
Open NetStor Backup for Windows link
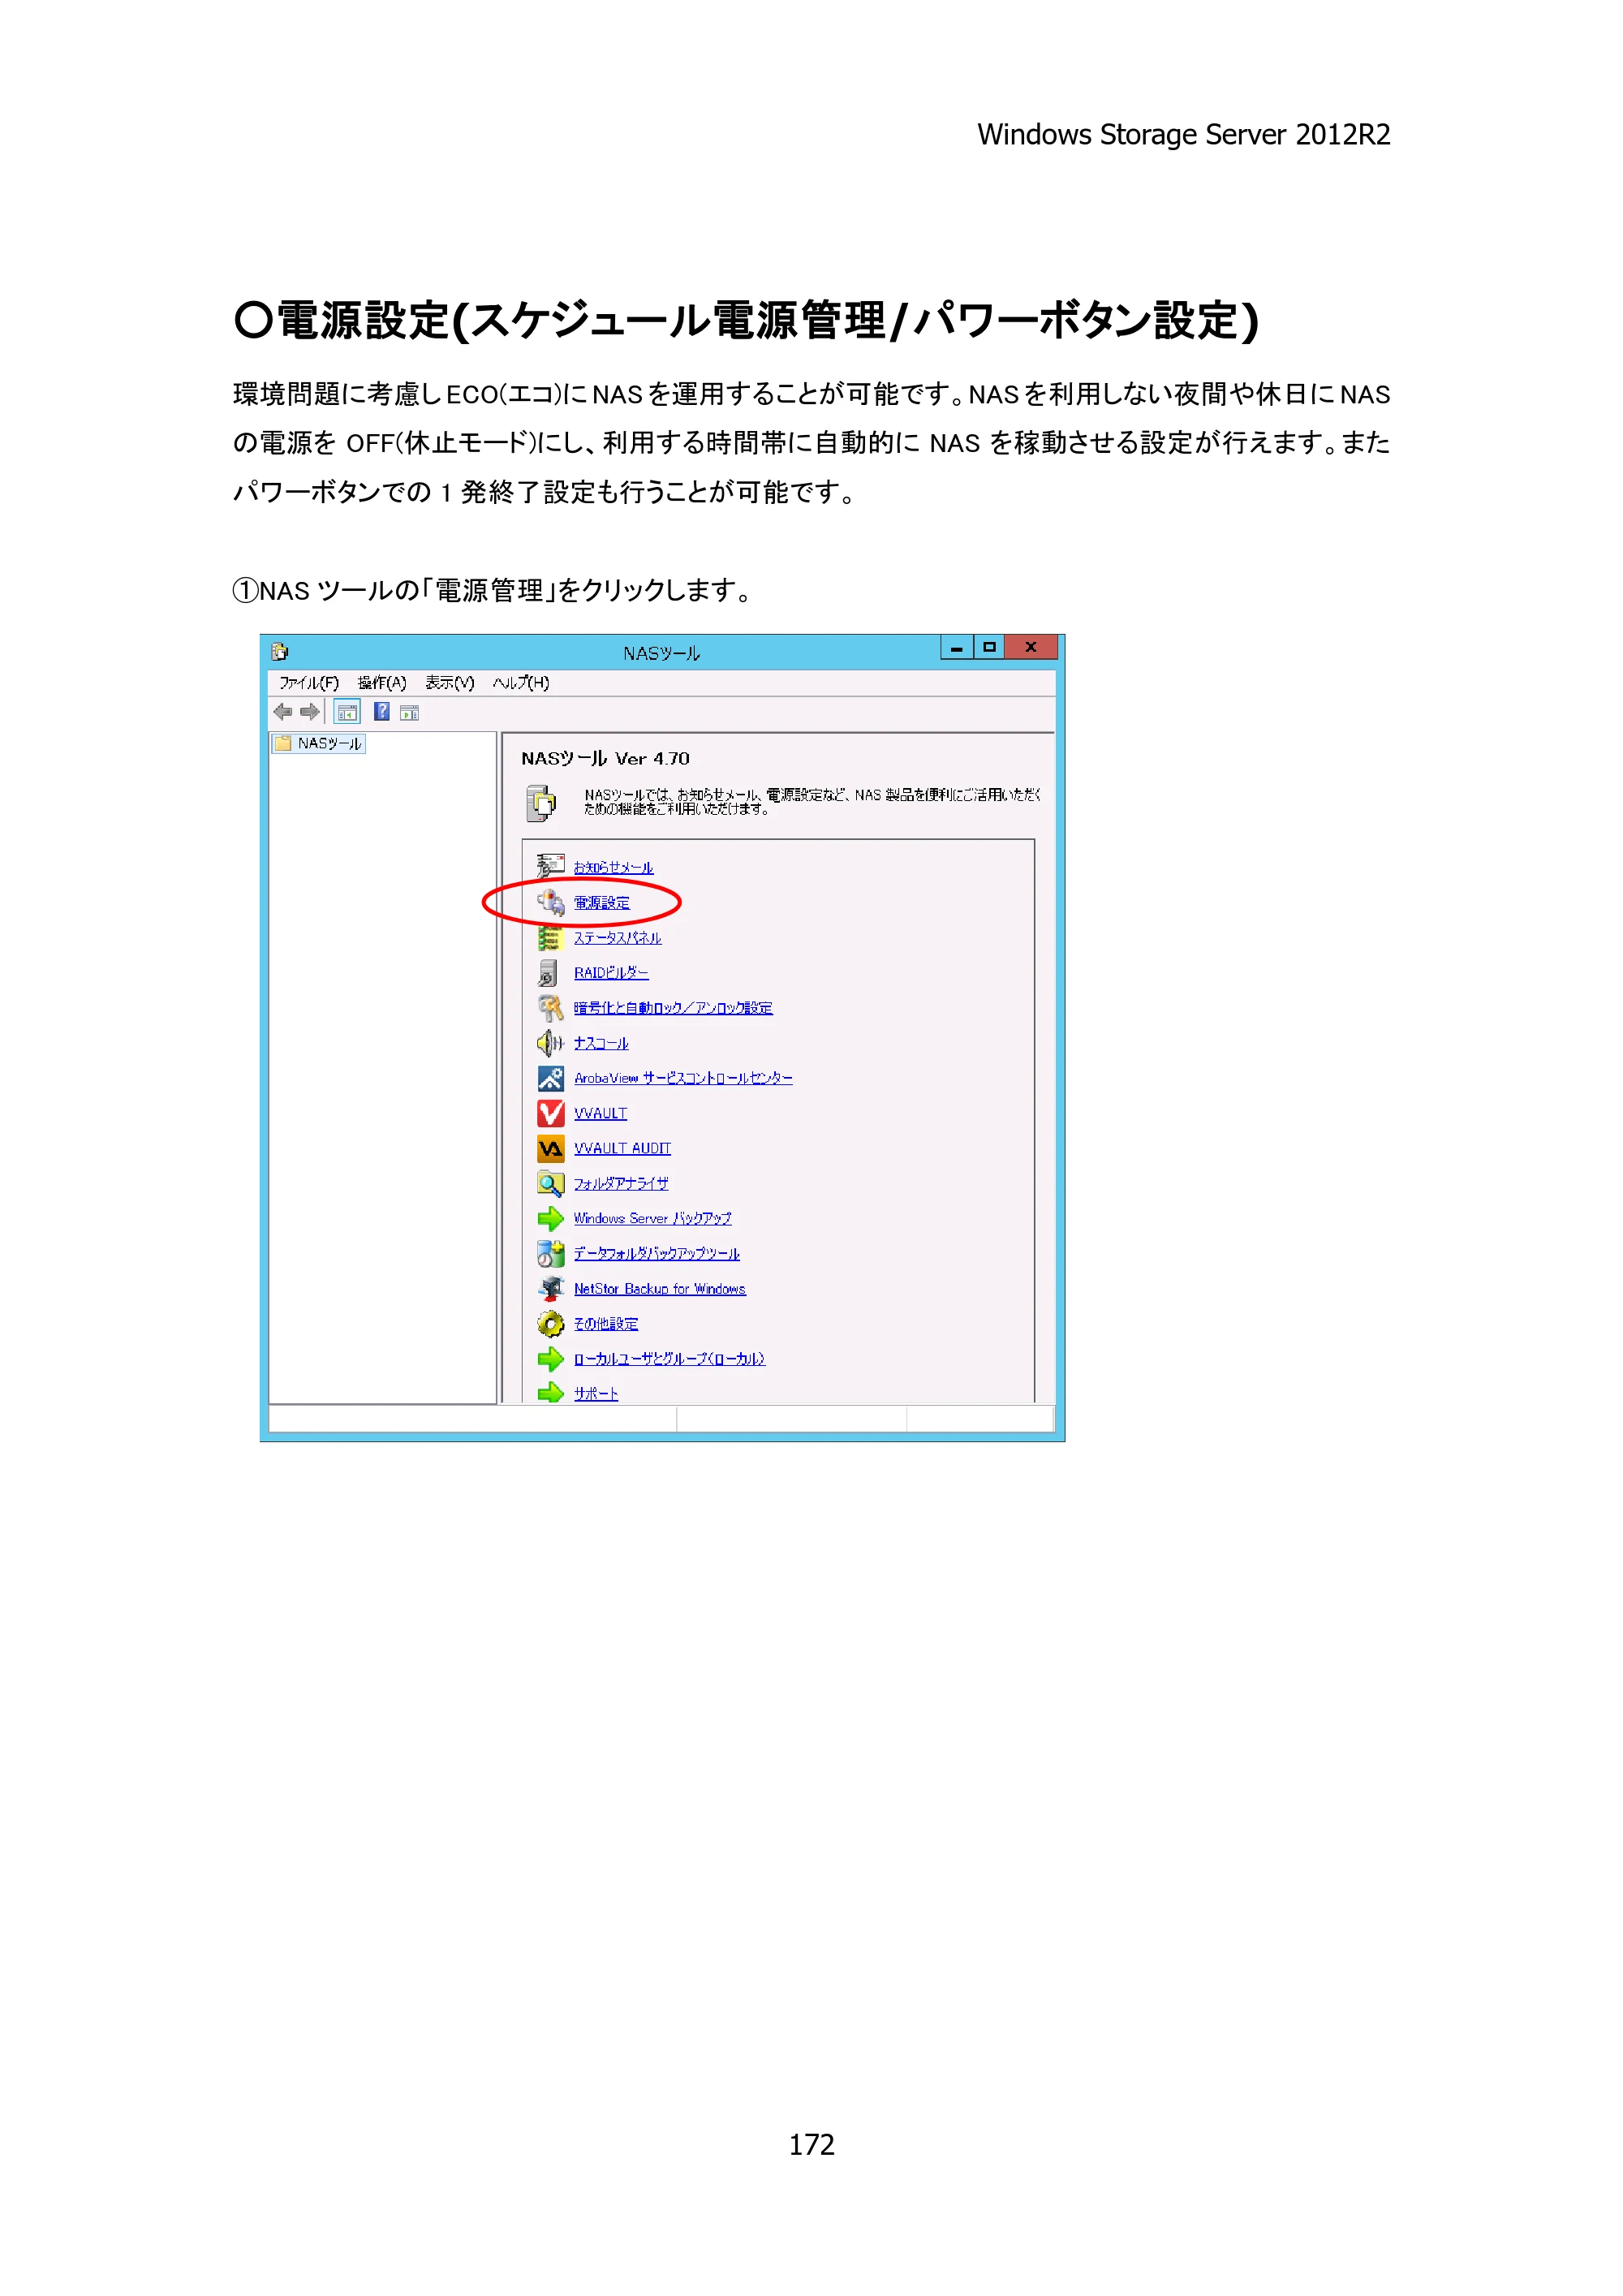click(x=659, y=1289)
